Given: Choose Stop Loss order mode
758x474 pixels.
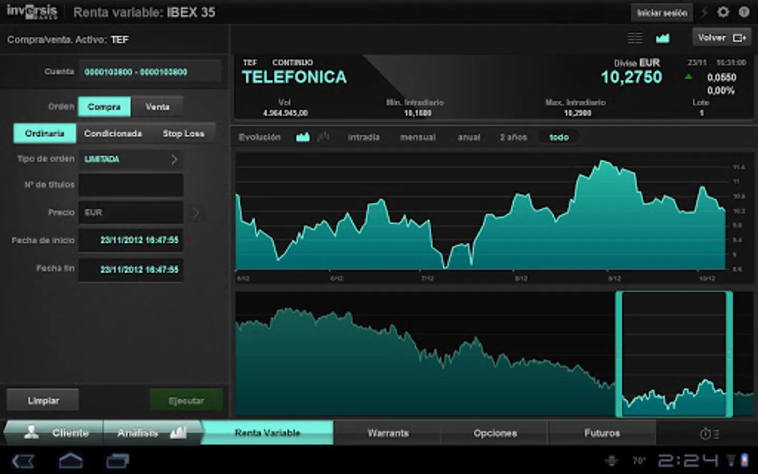Looking at the screenshot, I should click(x=183, y=133).
